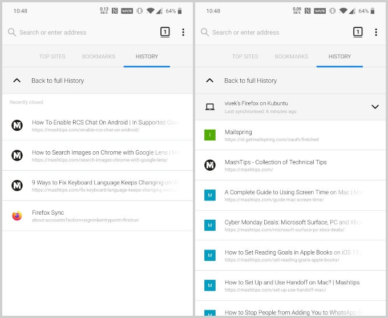
Task: Click Mashtips icon beside Enable RCS Chat entry
Action: pyautogui.click(x=17, y=126)
